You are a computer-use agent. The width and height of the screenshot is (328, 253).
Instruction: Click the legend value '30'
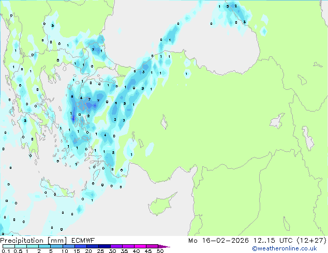pyautogui.click(x=112, y=251)
